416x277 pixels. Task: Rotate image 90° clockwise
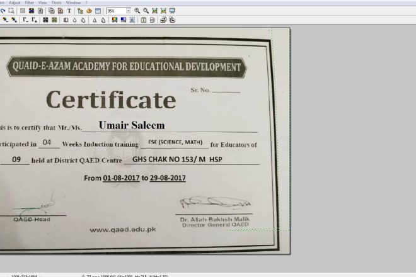pyautogui.click(x=172, y=20)
